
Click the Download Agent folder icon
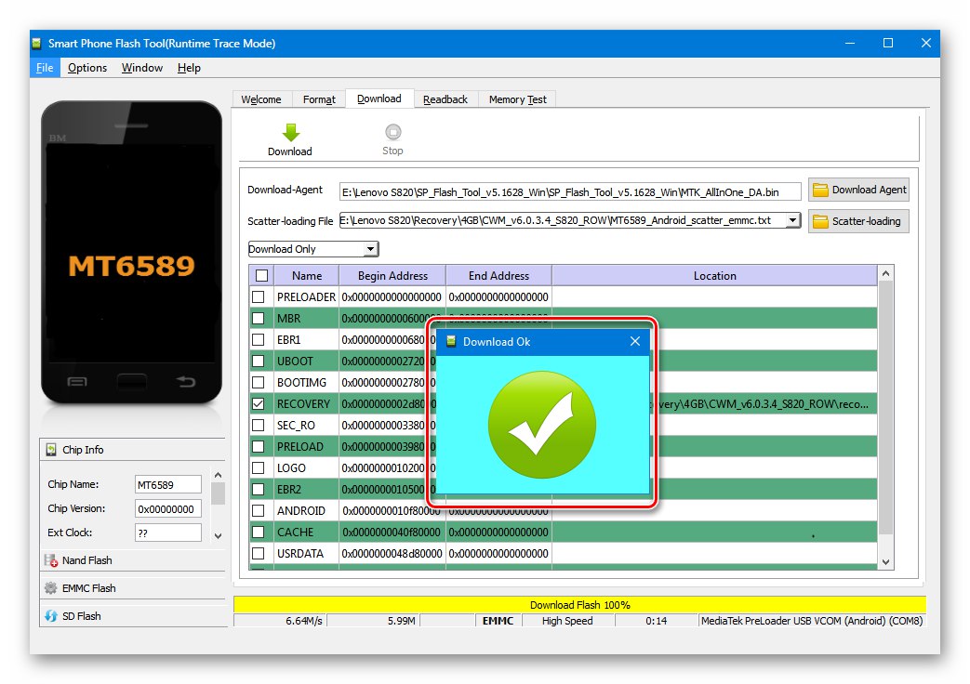click(x=819, y=190)
